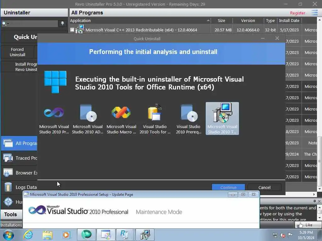Select the Visual Studio 2010 Prereq... icon

(189, 119)
